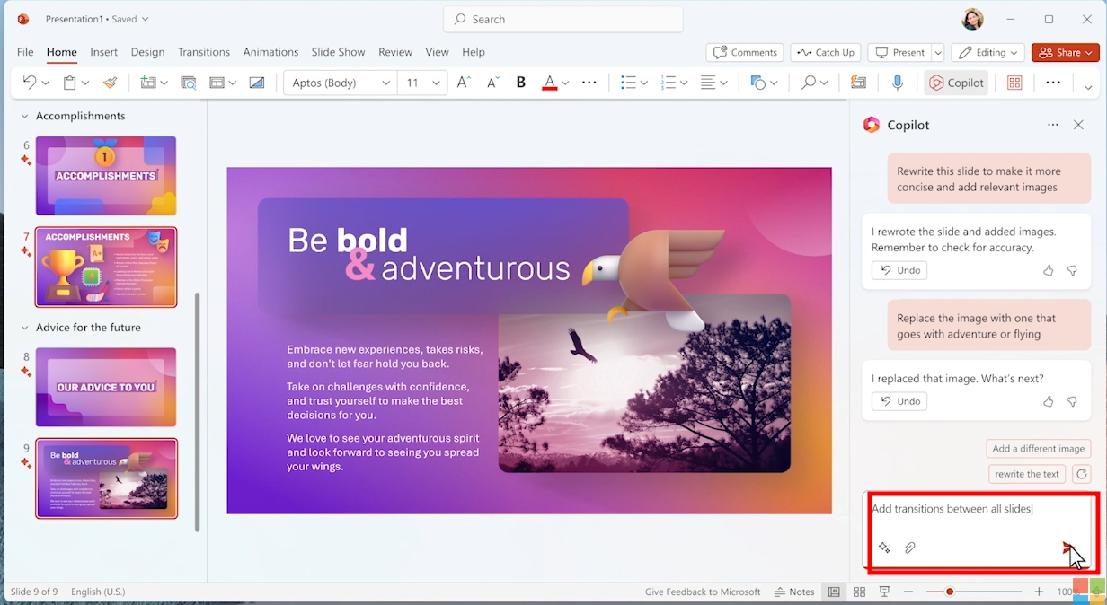
Task: Open Copilot prompt guide sparkle icon
Action: click(x=884, y=548)
